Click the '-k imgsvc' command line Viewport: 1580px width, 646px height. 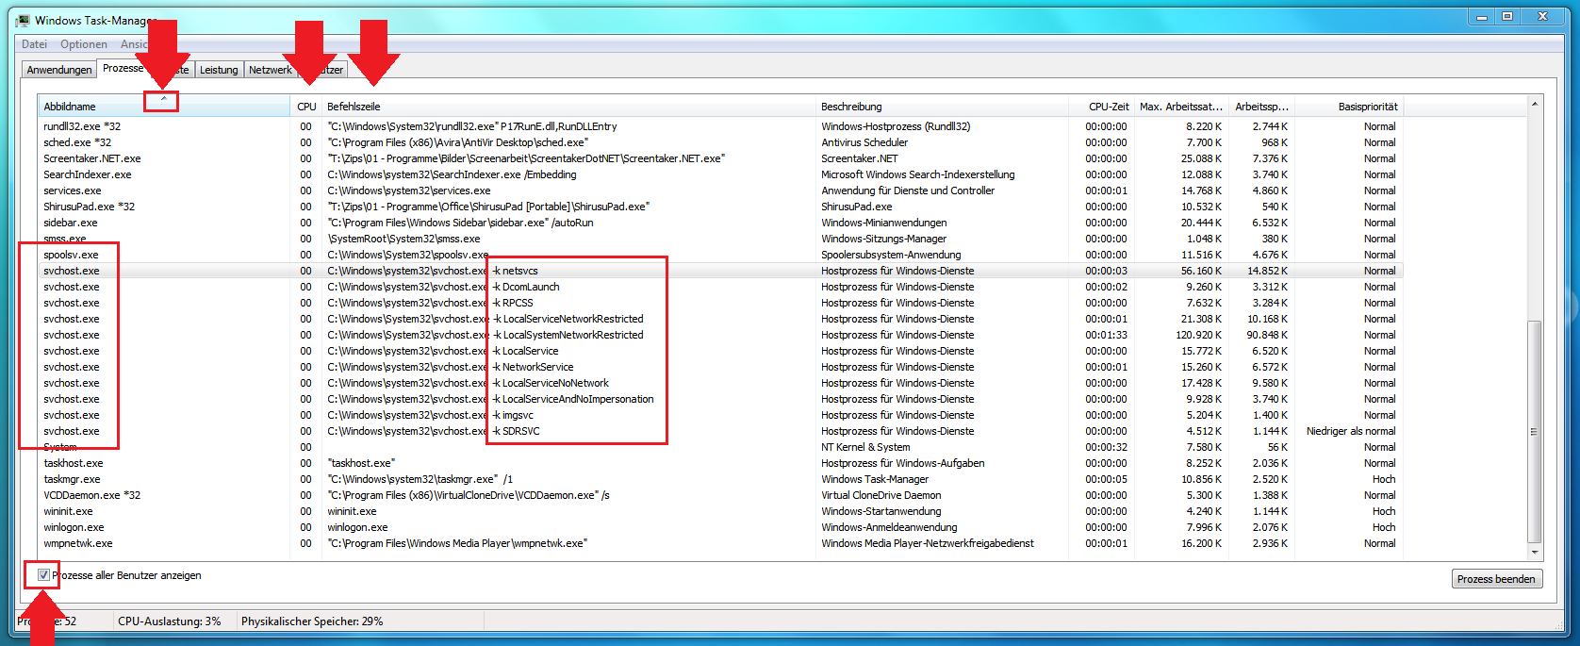pos(514,415)
